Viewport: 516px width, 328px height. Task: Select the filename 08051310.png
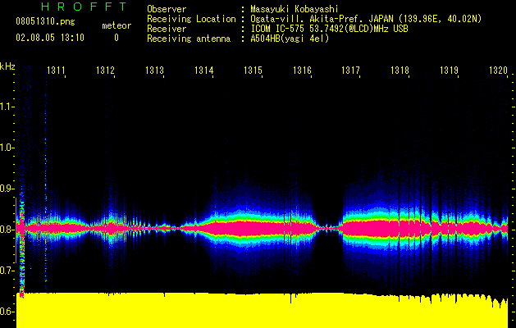(x=45, y=22)
